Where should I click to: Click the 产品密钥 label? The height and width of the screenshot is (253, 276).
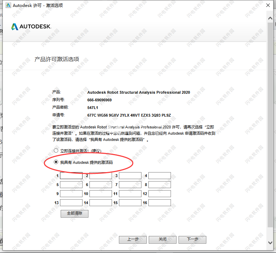(60, 107)
